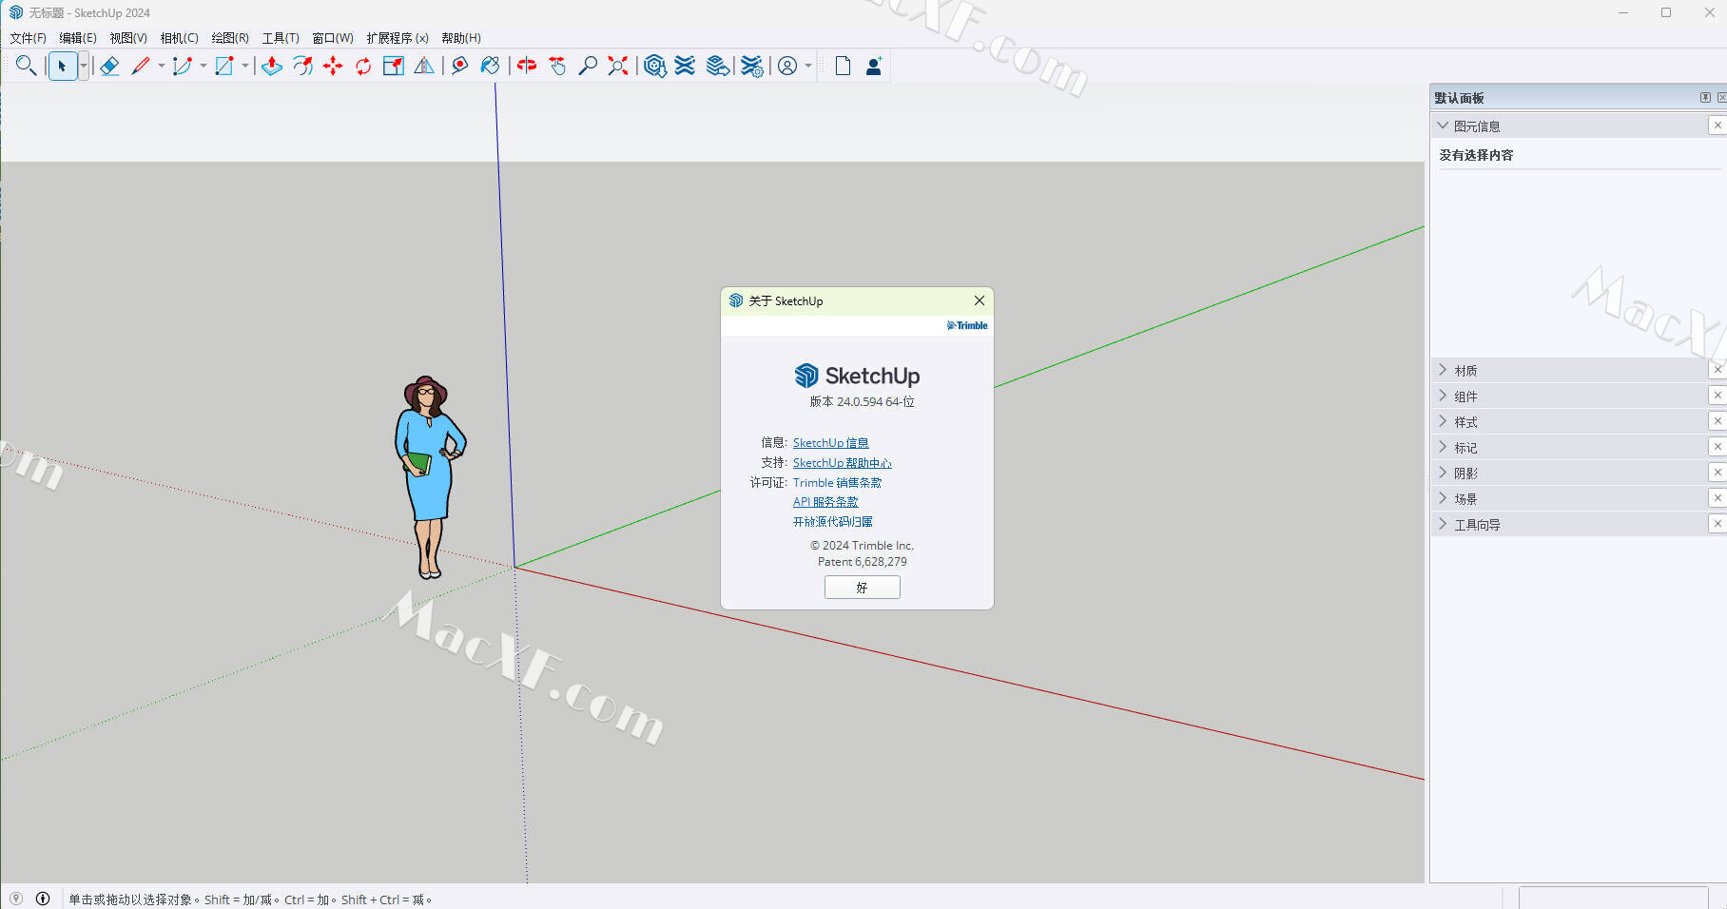Close the 材质 panel section with X
The image size is (1727, 909).
(x=1717, y=370)
